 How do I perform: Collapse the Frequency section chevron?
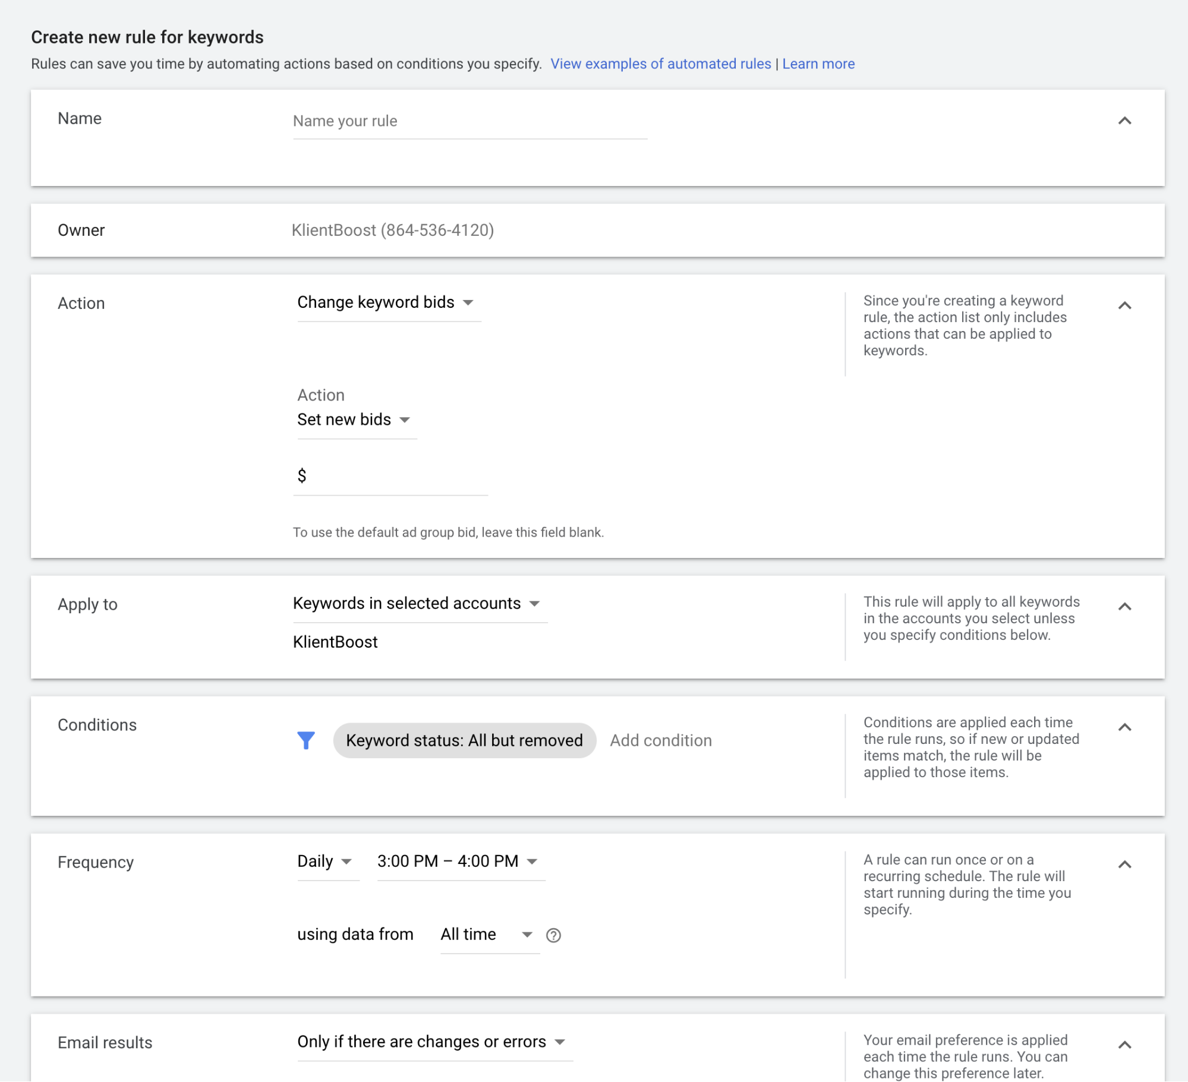[x=1124, y=865]
